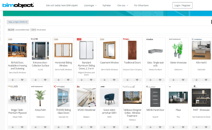Open the Grace visitor armchair thumbnail

[x=109, y=97]
